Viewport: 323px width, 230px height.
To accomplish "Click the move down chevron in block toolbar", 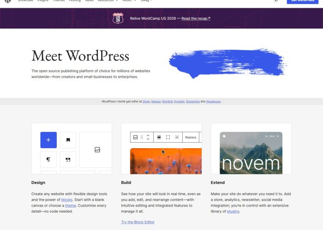I will pyautogui.click(x=148, y=139).
